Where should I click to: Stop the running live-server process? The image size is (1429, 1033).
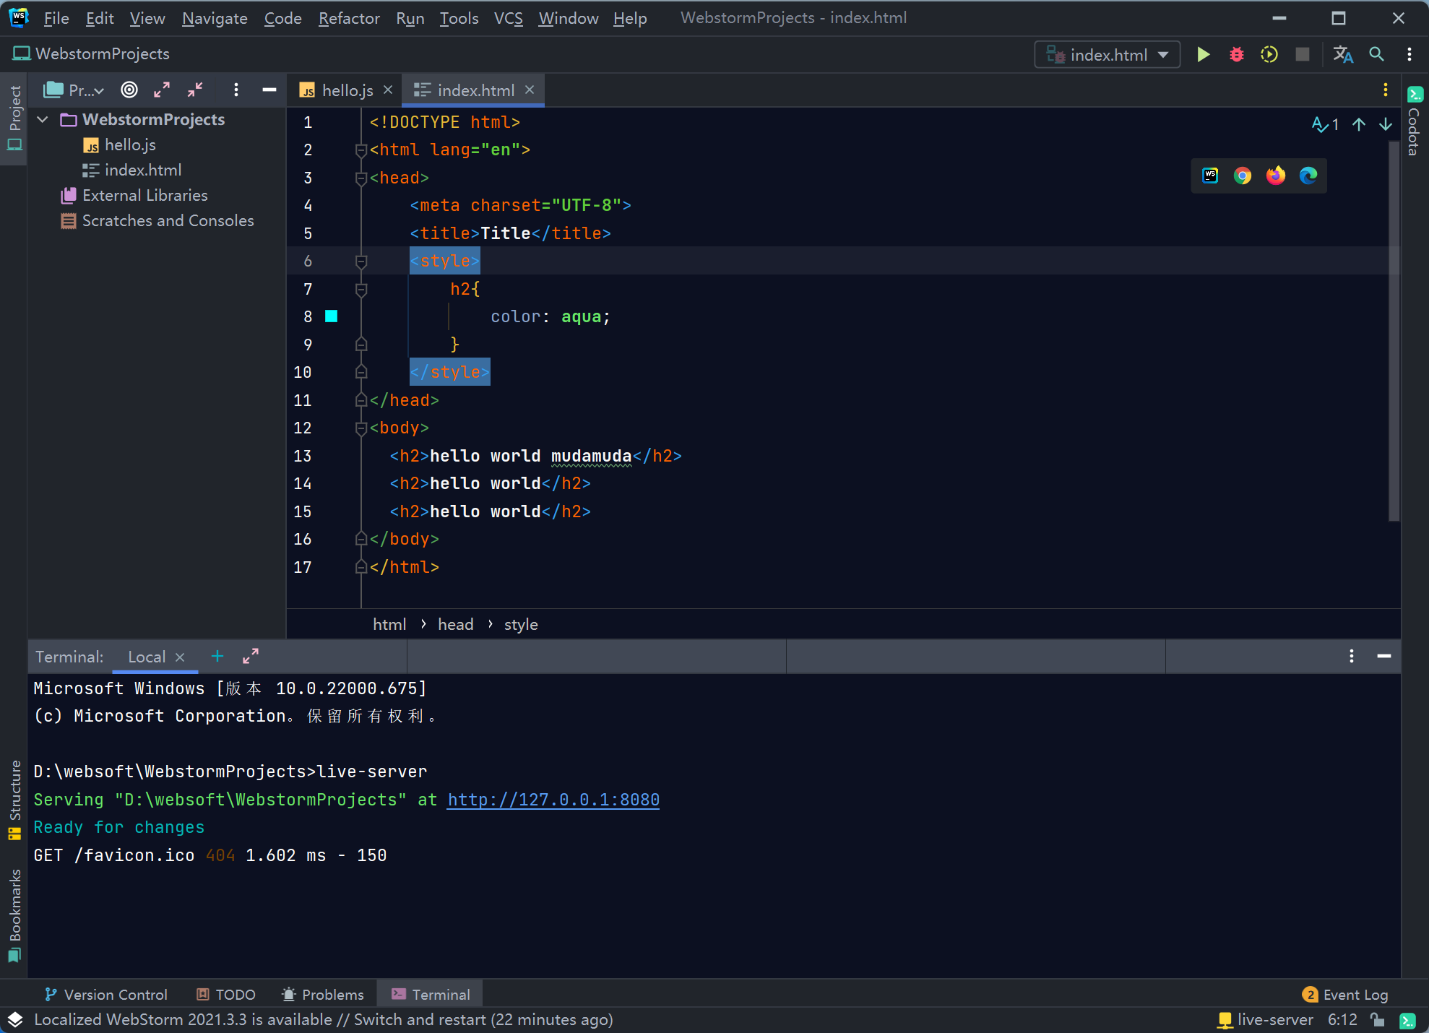click(1302, 54)
